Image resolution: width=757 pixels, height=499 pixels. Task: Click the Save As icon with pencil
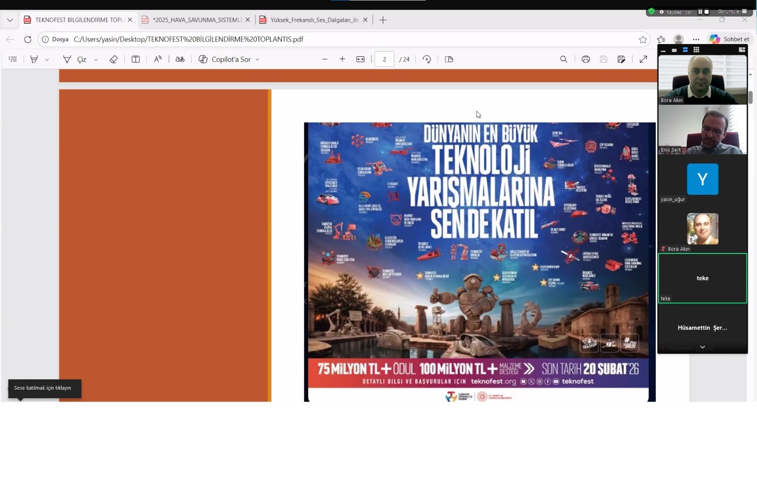621,59
